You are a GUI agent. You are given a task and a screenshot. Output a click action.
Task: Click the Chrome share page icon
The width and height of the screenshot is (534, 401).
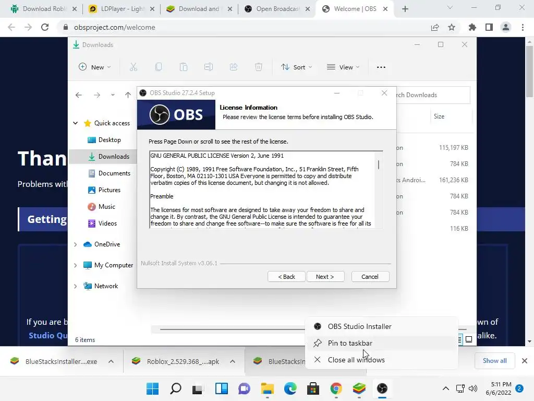435,27
